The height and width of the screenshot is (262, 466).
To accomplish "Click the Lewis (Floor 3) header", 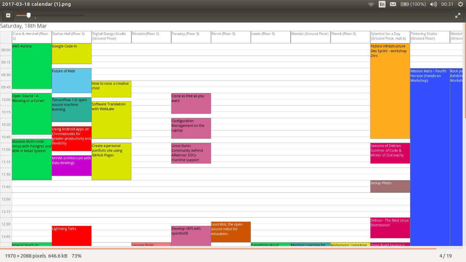I will tap(271, 37).
